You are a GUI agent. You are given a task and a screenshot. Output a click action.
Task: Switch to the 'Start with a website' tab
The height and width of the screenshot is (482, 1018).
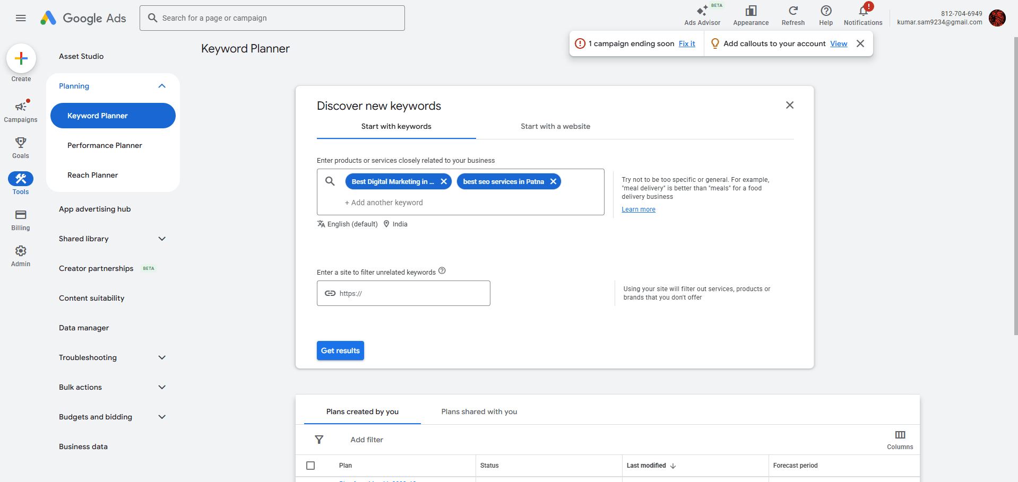[555, 126]
